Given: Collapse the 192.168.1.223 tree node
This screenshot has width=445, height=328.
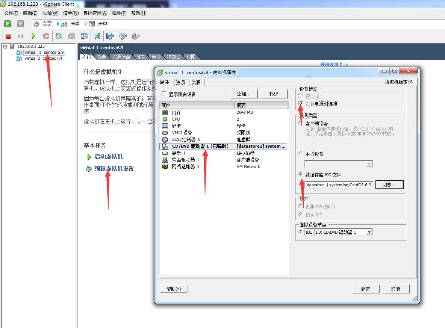Looking at the screenshot, I should (x=5, y=47).
